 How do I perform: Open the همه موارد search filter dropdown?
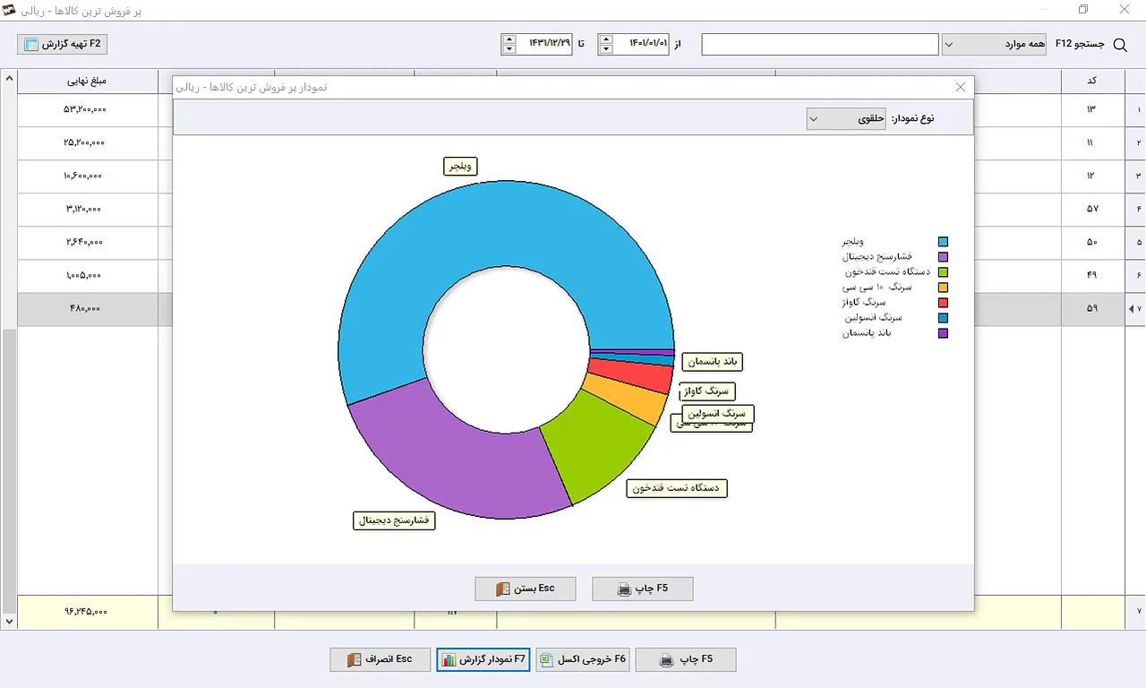(x=994, y=44)
